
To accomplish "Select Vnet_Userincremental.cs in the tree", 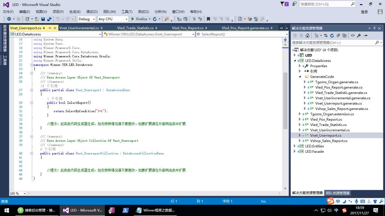I will click(330, 130).
